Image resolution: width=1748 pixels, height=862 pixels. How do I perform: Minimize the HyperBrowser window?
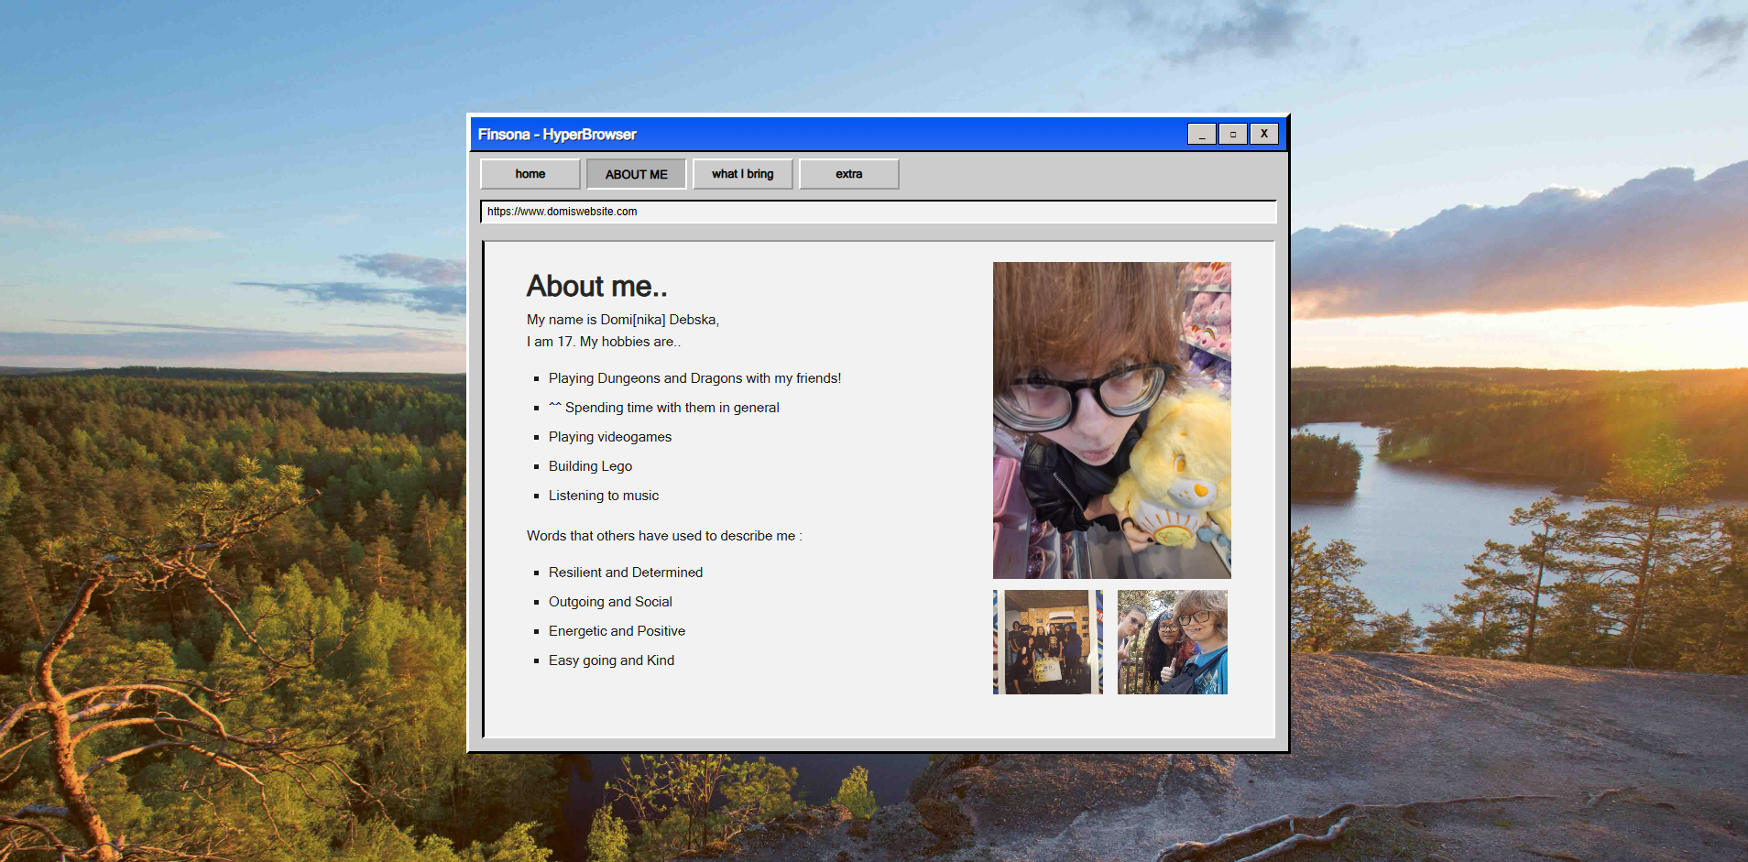click(x=1201, y=134)
